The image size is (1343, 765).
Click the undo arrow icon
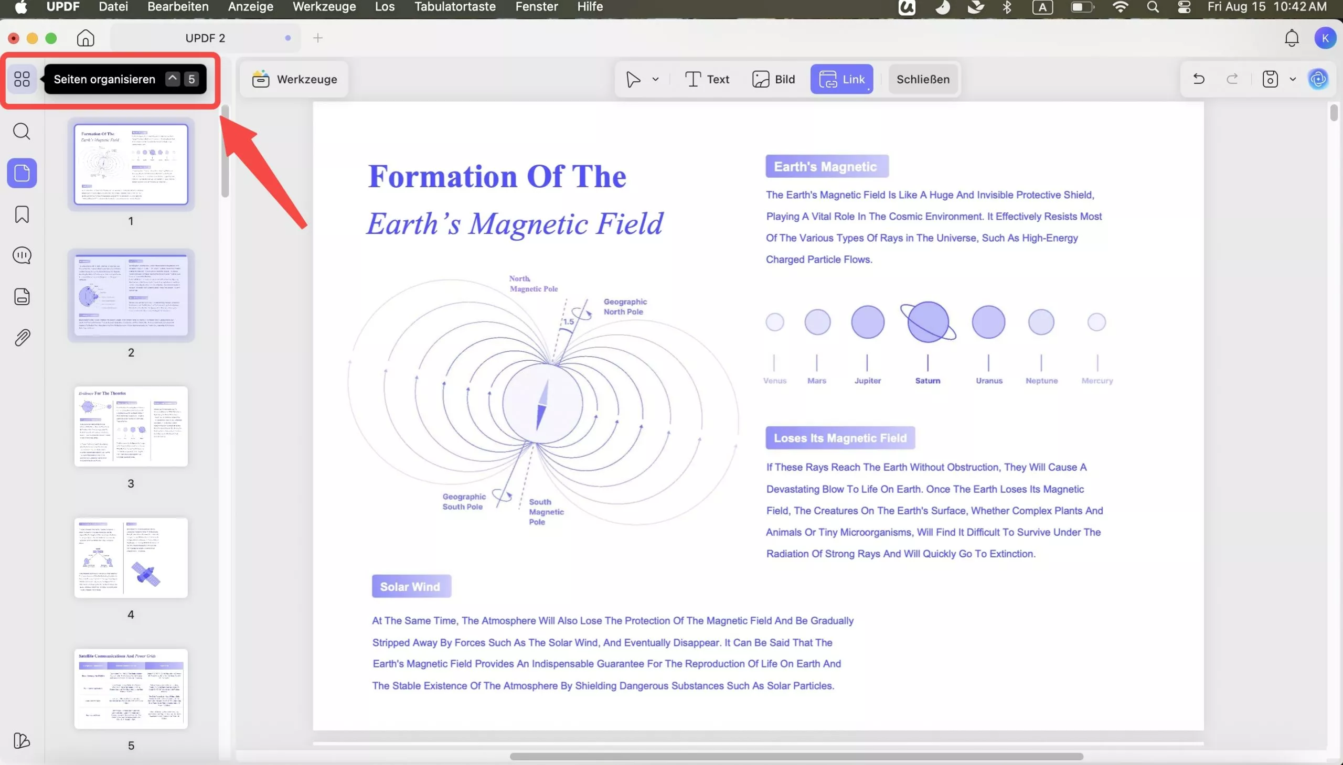pos(1198,79)
